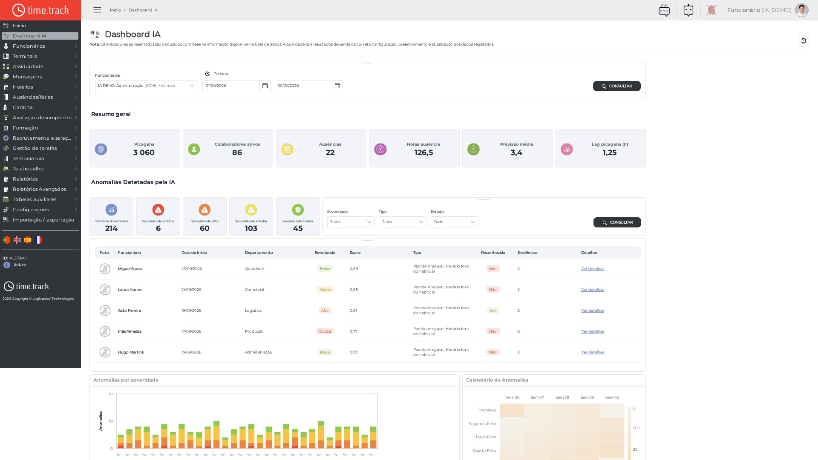The height and width of the screenshot is (460, 818).
Task: Click the Sim badge for João Pereira
Action: pyautogui.click(x=493, y=310)
